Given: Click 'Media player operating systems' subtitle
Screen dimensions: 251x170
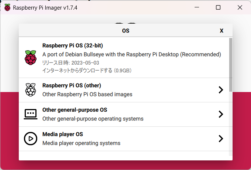Looking at the screenshot, I should pyautogui.click(x=81, y=143).
